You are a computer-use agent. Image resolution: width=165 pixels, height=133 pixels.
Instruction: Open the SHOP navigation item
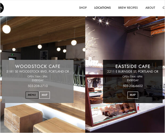coord(83,8)
